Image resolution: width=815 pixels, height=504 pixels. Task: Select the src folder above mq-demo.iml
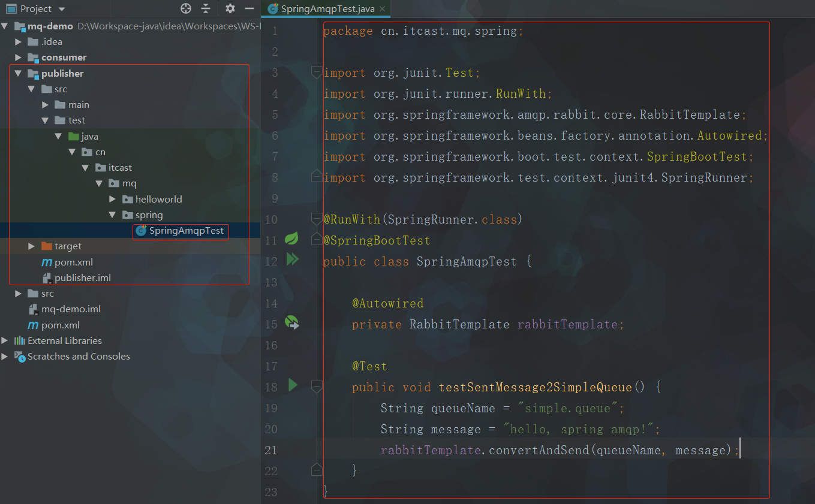click(x=47, y=294)
